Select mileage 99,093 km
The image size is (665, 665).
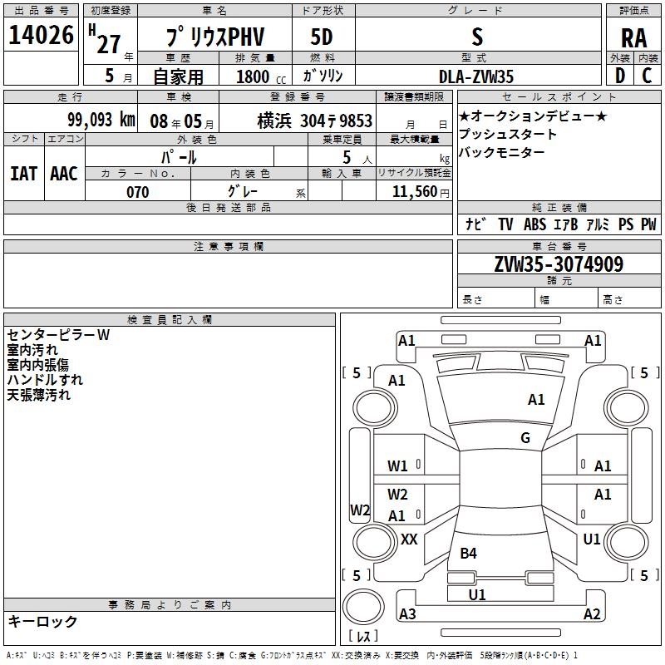[101, 120]
